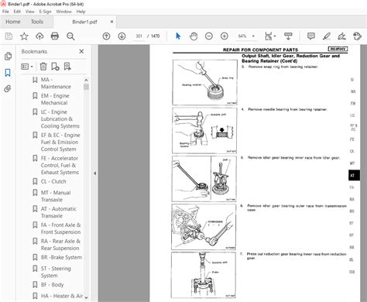Toggle the Bookmarks panel sidebar icon

(8, 73)
